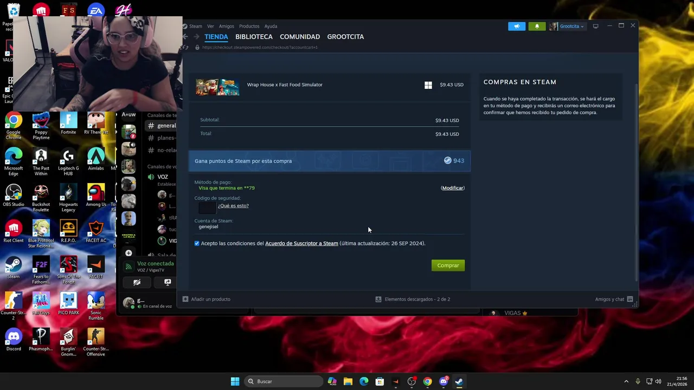The width and height of the screenshot is (694, 390).
Task: Switch to the COMUNIDAD tab
Action: point(300,37)
